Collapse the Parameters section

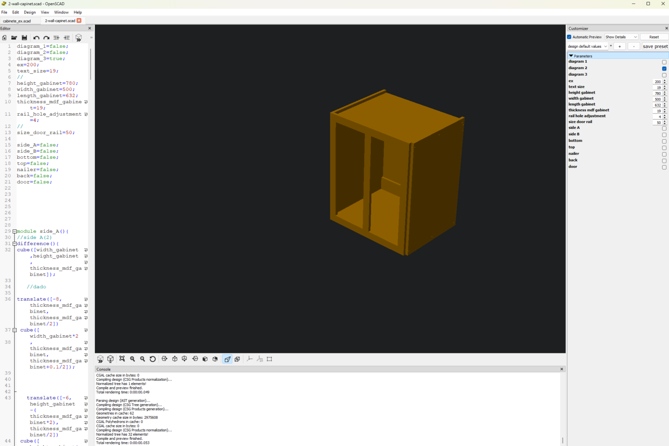(571, 56)
